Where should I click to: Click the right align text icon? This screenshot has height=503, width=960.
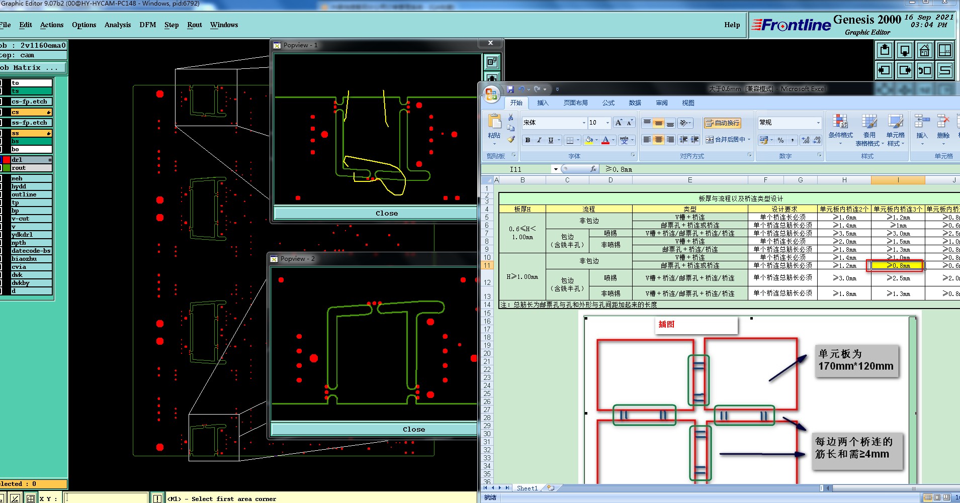[670, 140]
